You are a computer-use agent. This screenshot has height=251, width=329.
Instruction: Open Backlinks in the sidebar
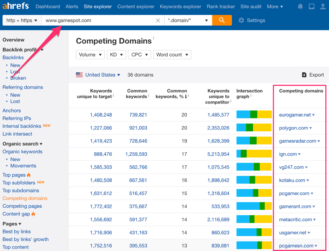[13, 58]
